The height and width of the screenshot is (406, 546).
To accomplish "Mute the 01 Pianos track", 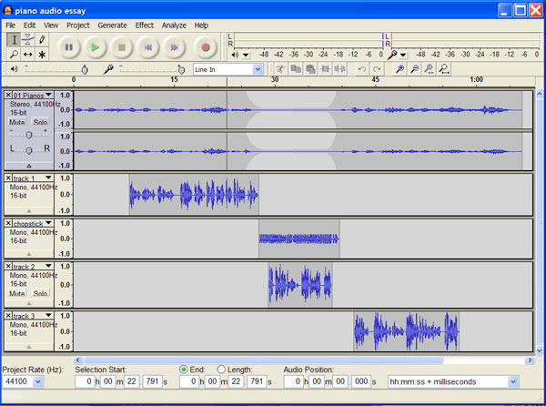I will 17,122.
